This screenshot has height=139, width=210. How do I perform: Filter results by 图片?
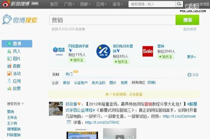[113, 83]
